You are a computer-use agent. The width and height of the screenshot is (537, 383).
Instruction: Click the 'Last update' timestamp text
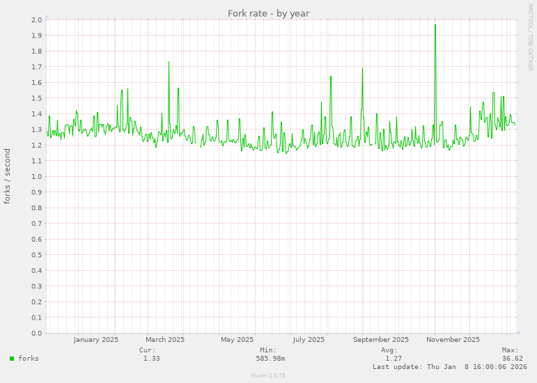click(x=450, y=366)
